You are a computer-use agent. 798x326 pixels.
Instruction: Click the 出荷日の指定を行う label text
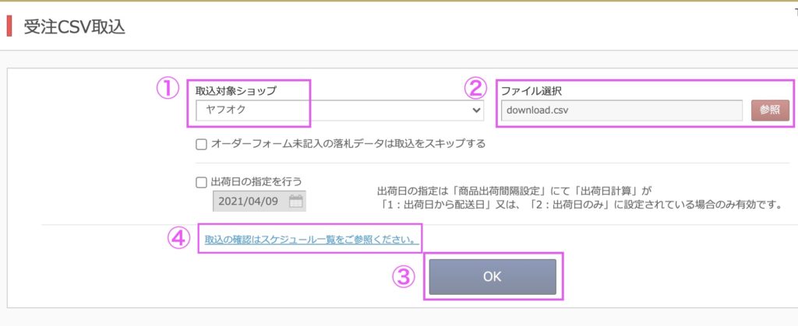coord(256,182)
